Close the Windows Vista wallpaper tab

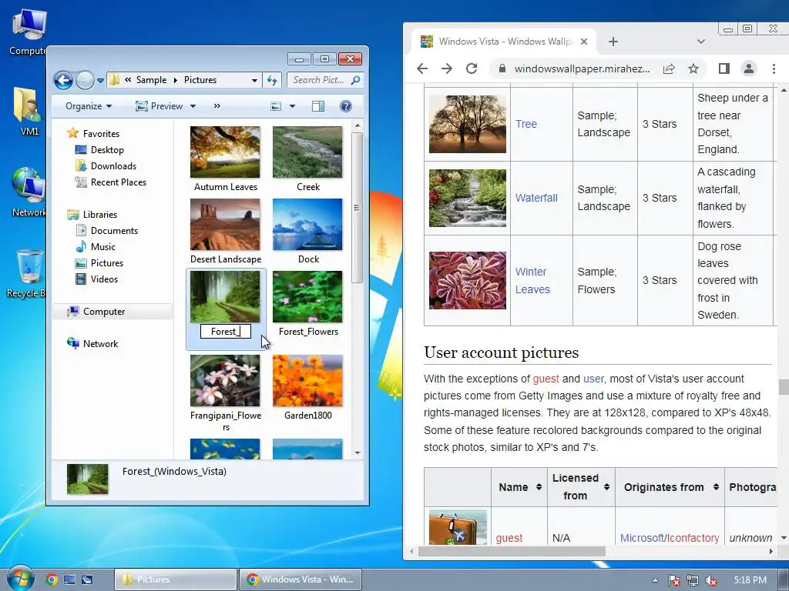(x=584, y=42)
